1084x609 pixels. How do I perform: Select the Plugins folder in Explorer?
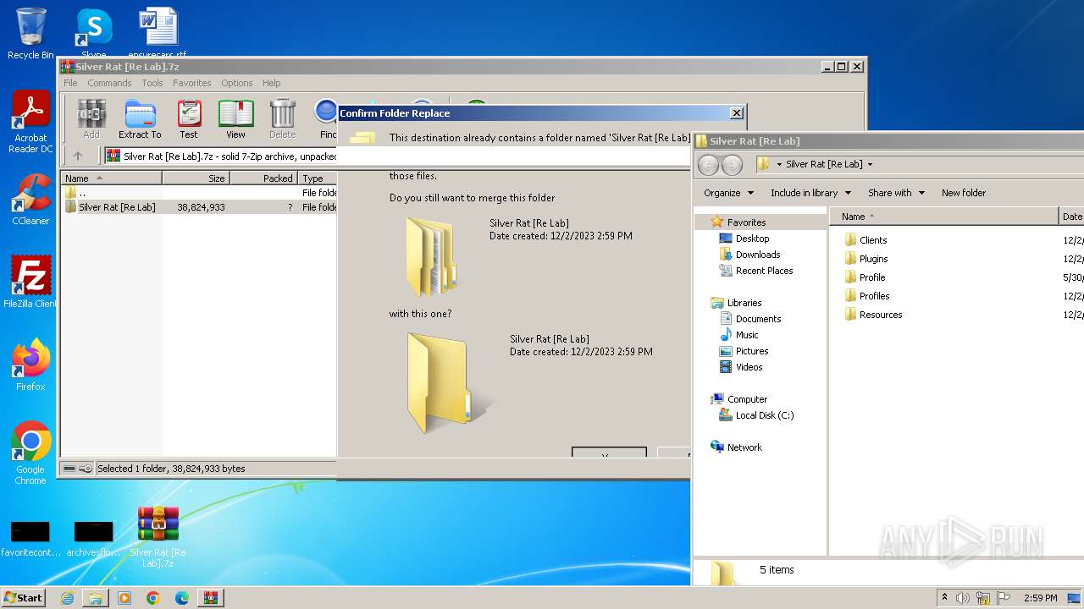[x=873, y=259]
